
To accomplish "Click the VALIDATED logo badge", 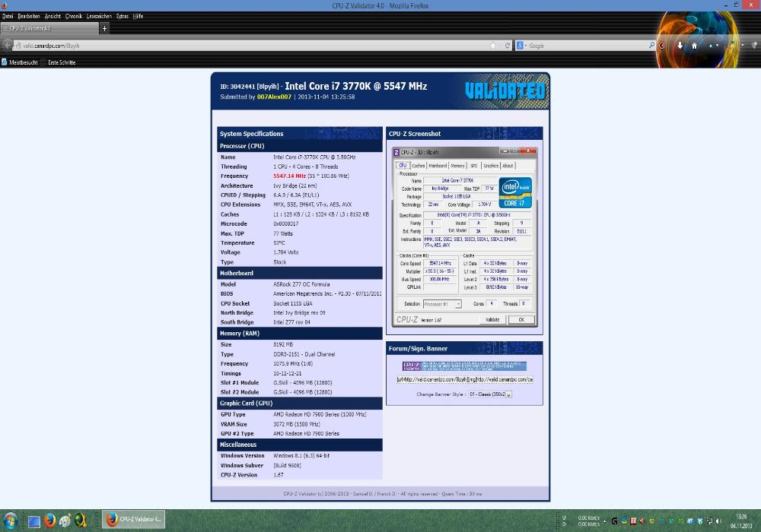I will pyautogui.click(x=505, y=90).
